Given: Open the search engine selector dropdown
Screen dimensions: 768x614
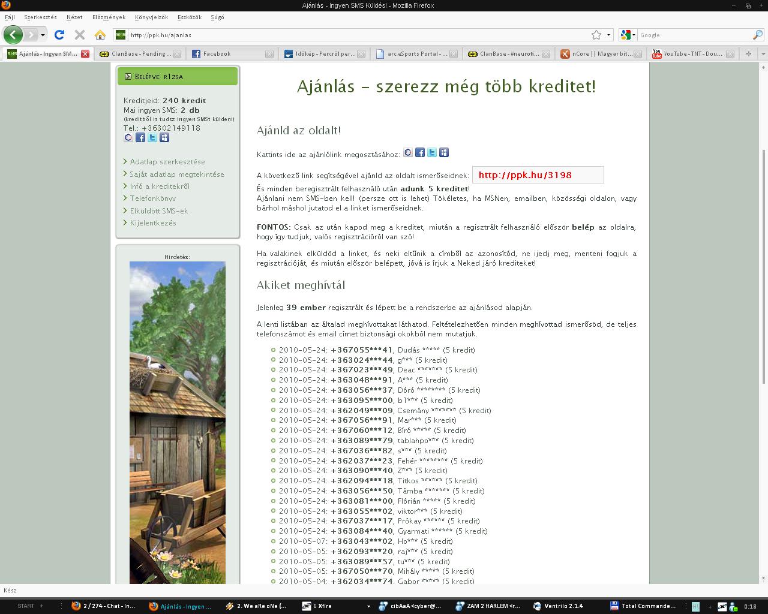Looking at the screenshot, I should click(628, 35).
